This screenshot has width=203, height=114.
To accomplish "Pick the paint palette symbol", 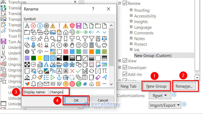I will point(72,32).
